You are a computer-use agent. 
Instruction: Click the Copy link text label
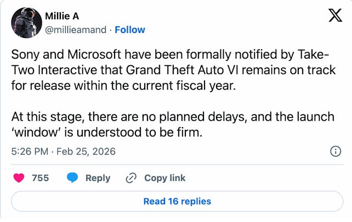coord(164,178)
